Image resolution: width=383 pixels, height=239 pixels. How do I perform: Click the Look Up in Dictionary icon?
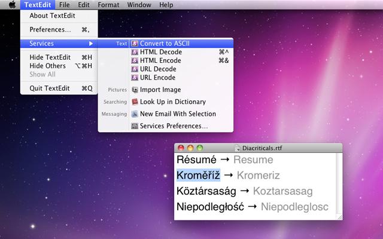[x=135, y=102]
